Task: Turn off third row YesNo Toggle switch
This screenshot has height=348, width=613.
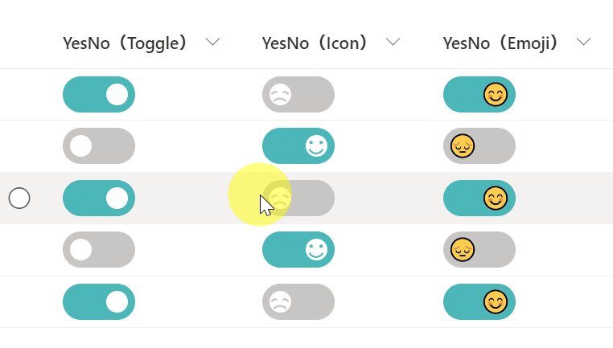Action: pos(99,198)
